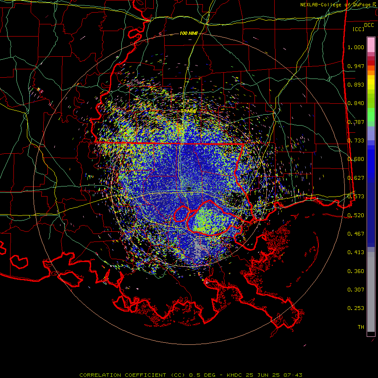Select the 1.000 scale value
Viewport: 378px width, 378px height.
pyautogui.click(x=356, y=47)
